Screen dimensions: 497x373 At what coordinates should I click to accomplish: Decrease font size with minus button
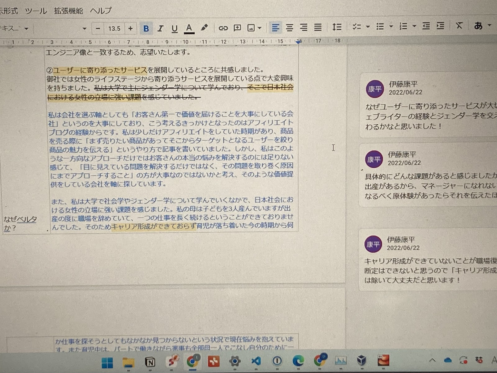pos(98,29)
